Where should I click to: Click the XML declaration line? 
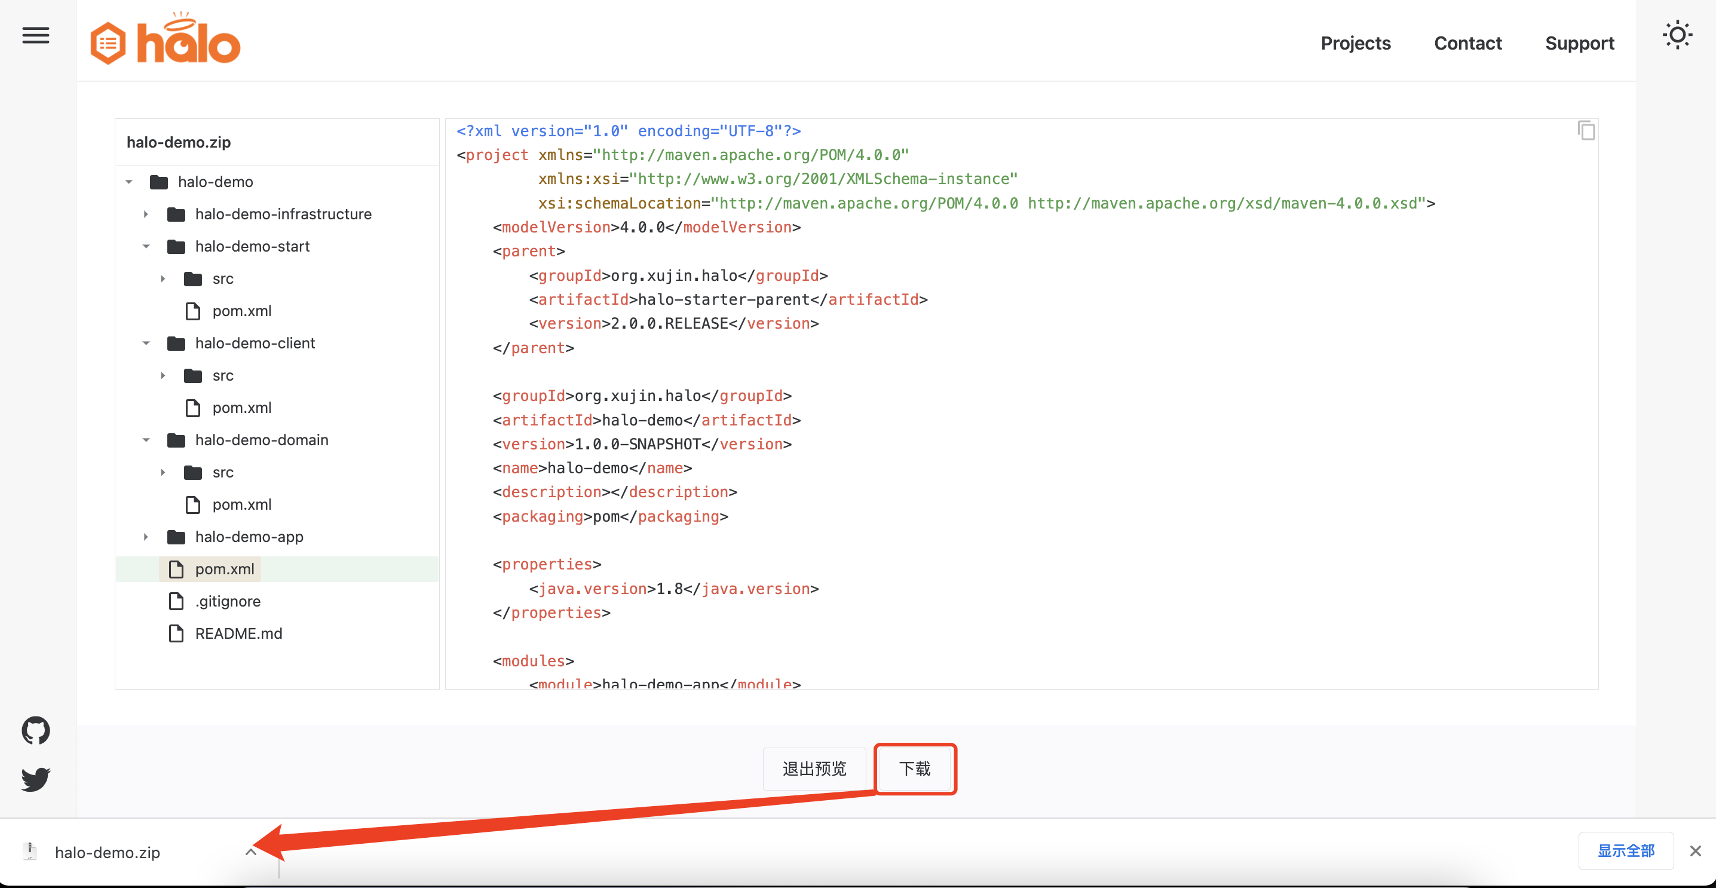(x=629, y=131)
